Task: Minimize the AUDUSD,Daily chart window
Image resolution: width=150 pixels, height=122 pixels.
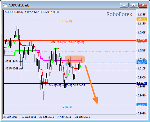Action: click(x=124, y=5)
